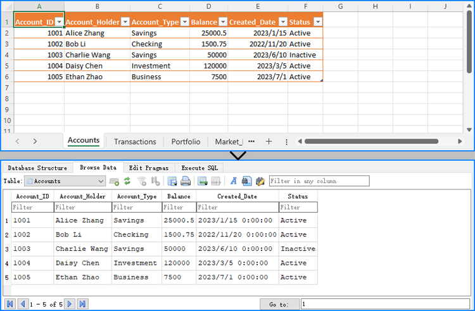Sort by Account_ID header in database table
Image resolution: width=475 pixels, height=311 pixels.
pyautogui.click(x=32, y=196)
